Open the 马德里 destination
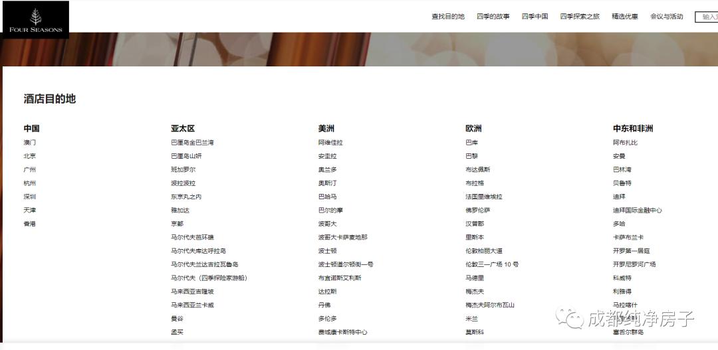The width and height of the screenshot is (718, 350). [475, 278]
